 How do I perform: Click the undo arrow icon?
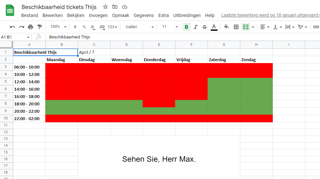(x=13, y=27)
